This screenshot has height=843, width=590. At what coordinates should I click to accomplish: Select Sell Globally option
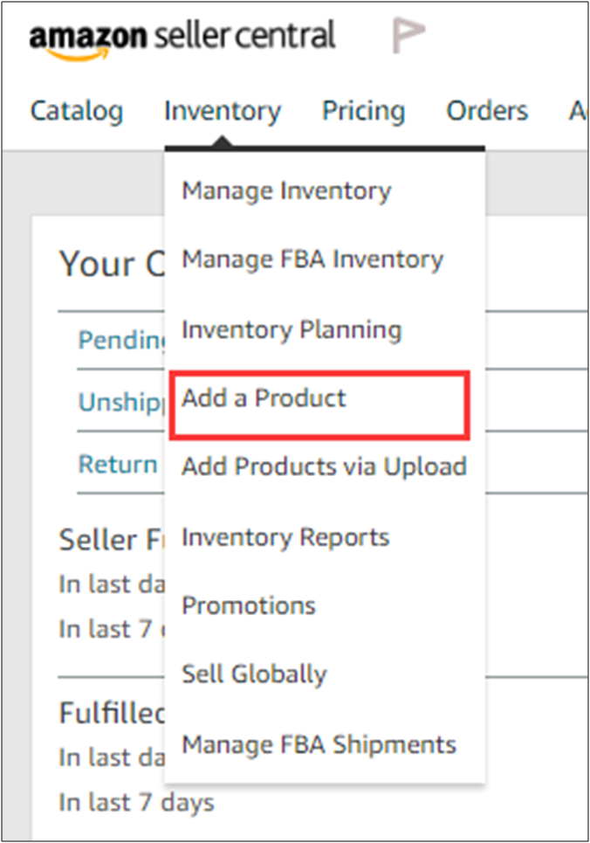[x=254, y=674]
